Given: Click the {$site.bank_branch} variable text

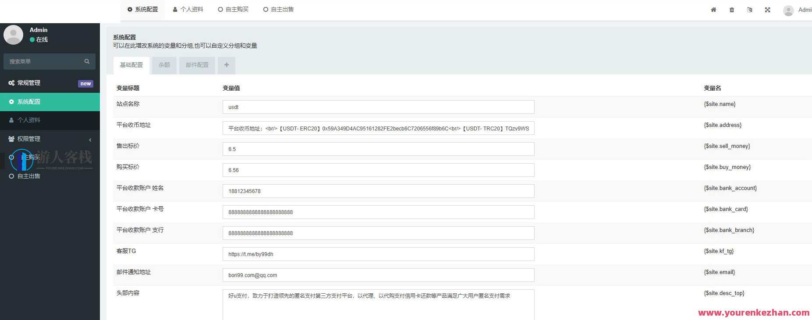Looking at the screenshot, I should click(729, 230).
